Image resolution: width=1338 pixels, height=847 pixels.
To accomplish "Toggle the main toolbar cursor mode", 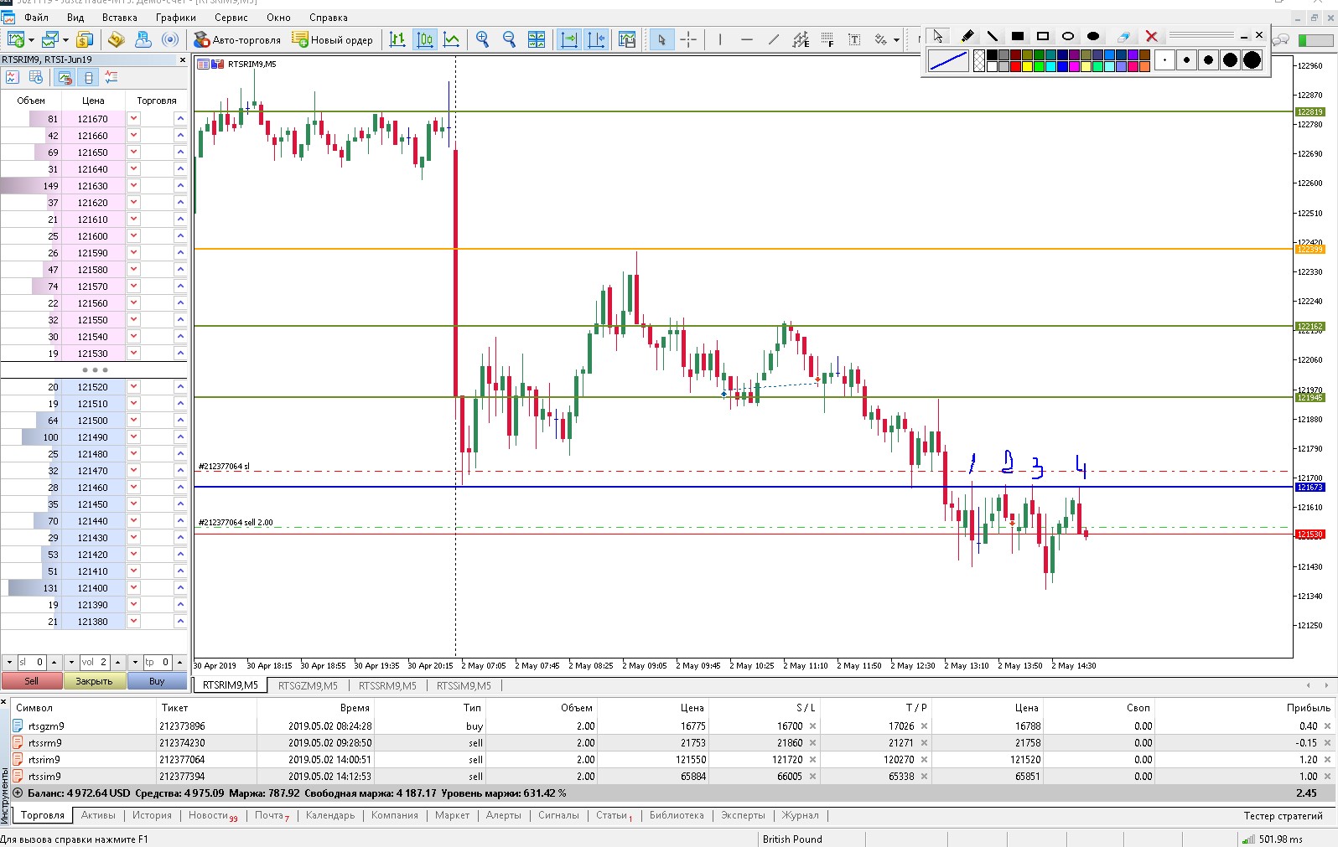I will (x=661, y=39).
